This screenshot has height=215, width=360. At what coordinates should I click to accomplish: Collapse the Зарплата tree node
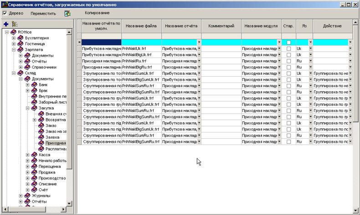(14, 49)
